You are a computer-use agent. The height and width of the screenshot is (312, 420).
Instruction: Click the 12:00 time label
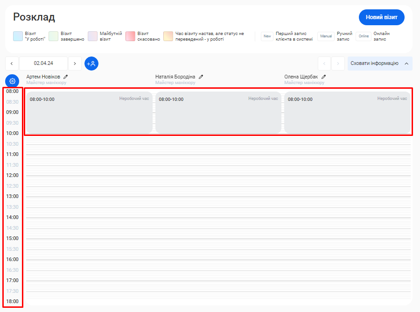pyautogui.click(x=12, y=175)
